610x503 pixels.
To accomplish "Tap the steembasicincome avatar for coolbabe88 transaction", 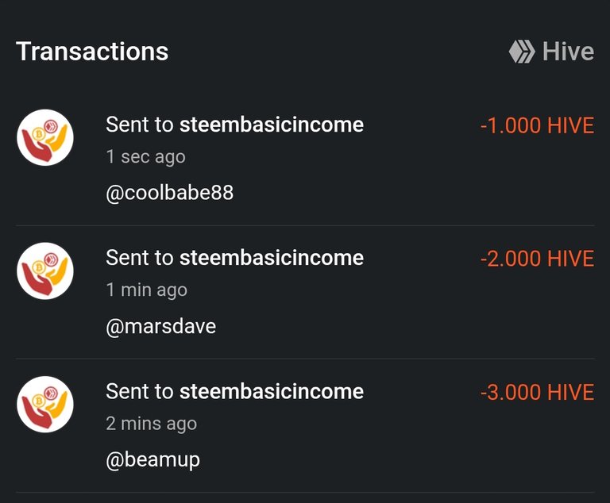I will [45, 137].
